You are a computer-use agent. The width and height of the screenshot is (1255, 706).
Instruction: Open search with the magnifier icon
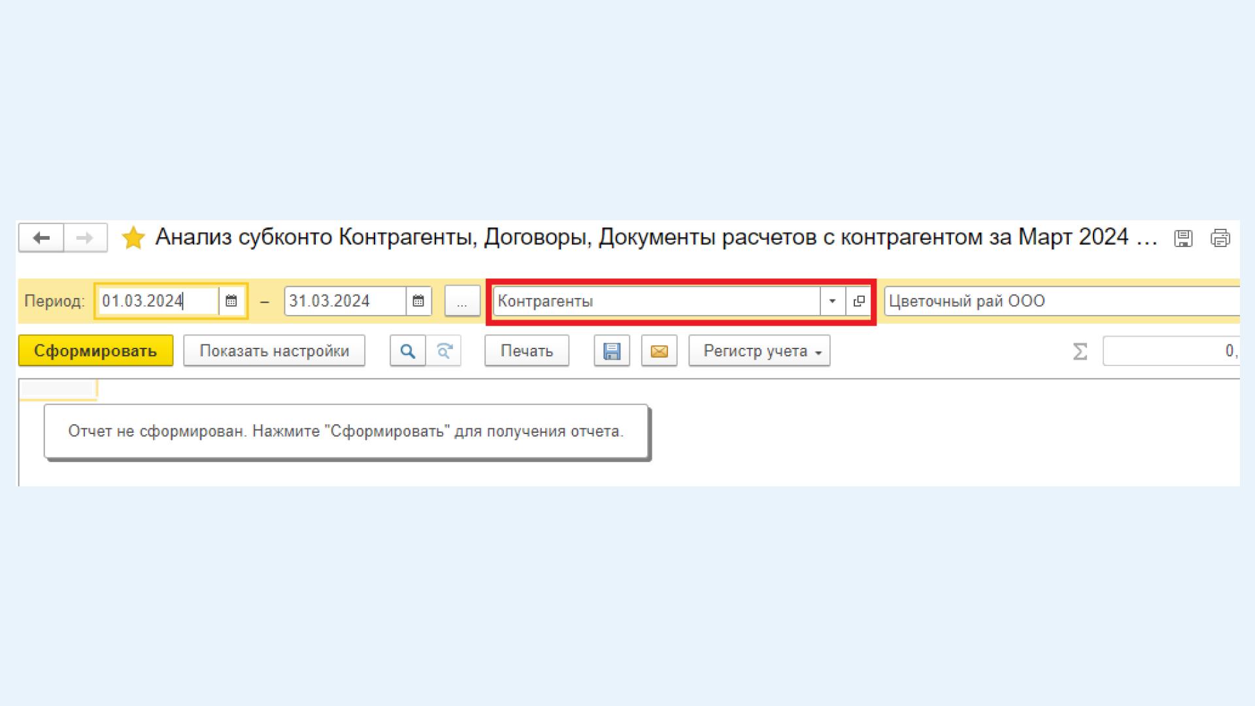[408, 351]
